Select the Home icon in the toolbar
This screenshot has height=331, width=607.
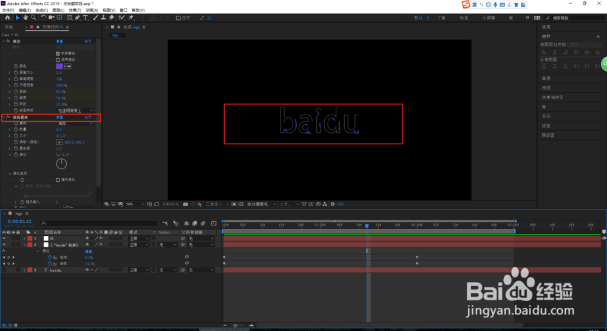[7, 18]
